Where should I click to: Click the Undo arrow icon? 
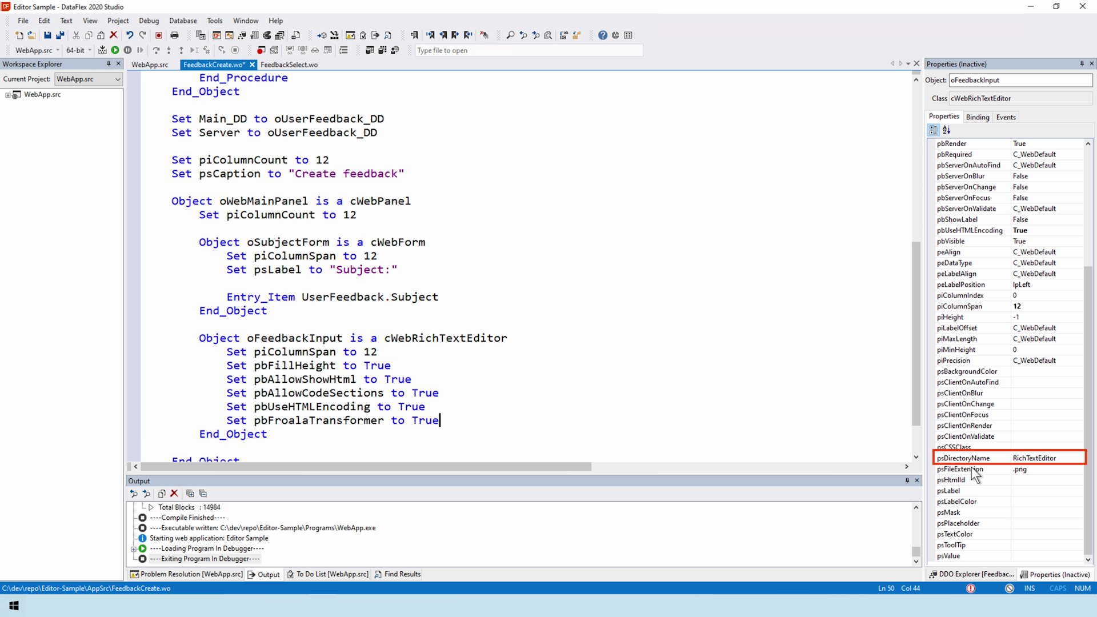[130, 35]
